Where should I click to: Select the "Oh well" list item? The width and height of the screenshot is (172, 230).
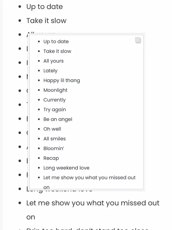click(x=52, y=129)
